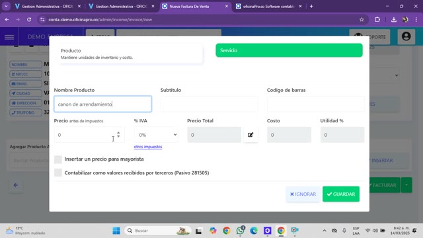The height and width of the screenshot is (238, 423).
Task: Bookmark page with the star icon
Action: click(362, 19)
